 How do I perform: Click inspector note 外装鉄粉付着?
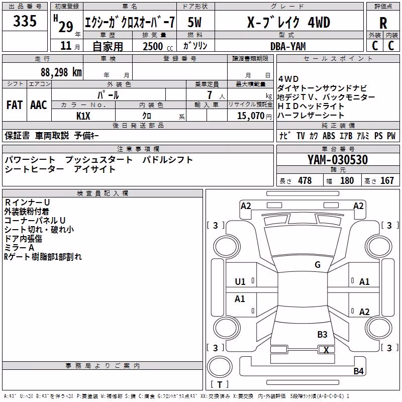coord(27,212)
